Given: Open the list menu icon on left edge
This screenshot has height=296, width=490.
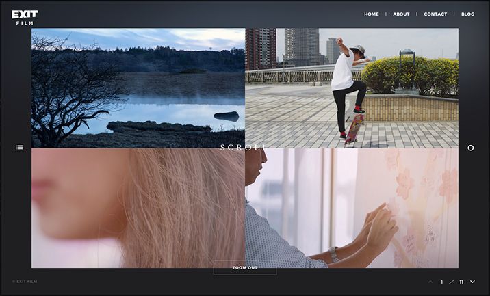Looking at the screenshot, I should click(x=20, y=148).
